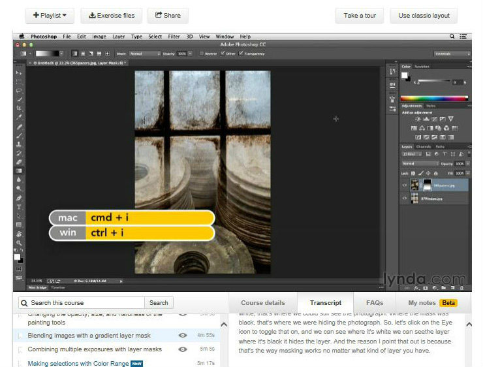This screenshot has width=483, height=367.
Task: Switch to the Course details tab
Action: pos(263,303)
